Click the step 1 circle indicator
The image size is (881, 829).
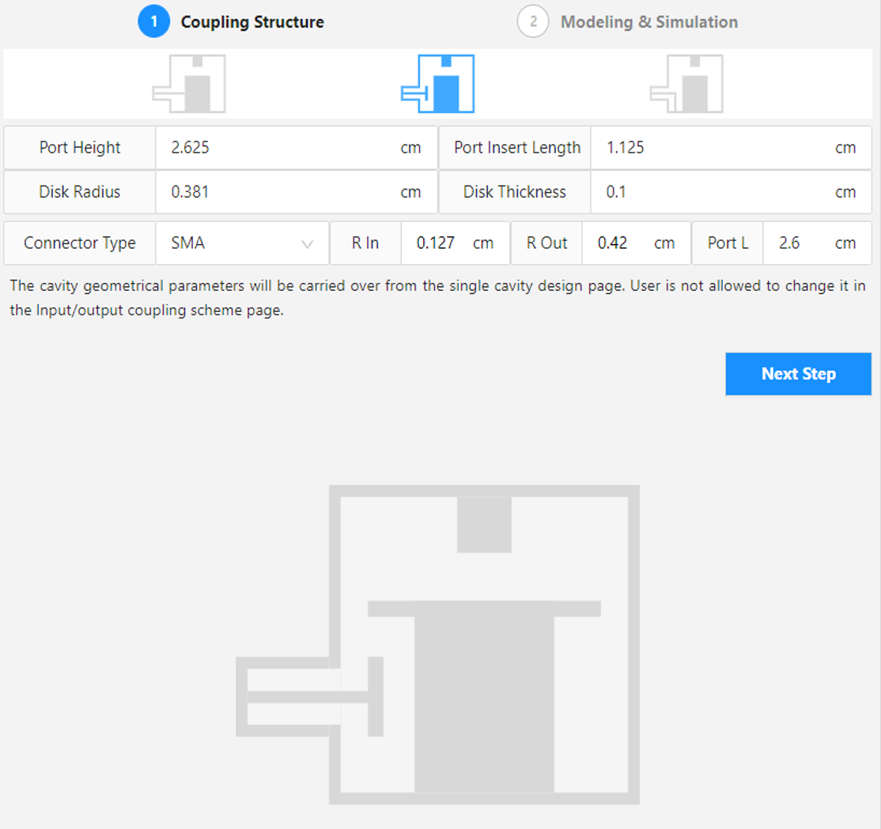pyautogui.click(x=153, y=22)
